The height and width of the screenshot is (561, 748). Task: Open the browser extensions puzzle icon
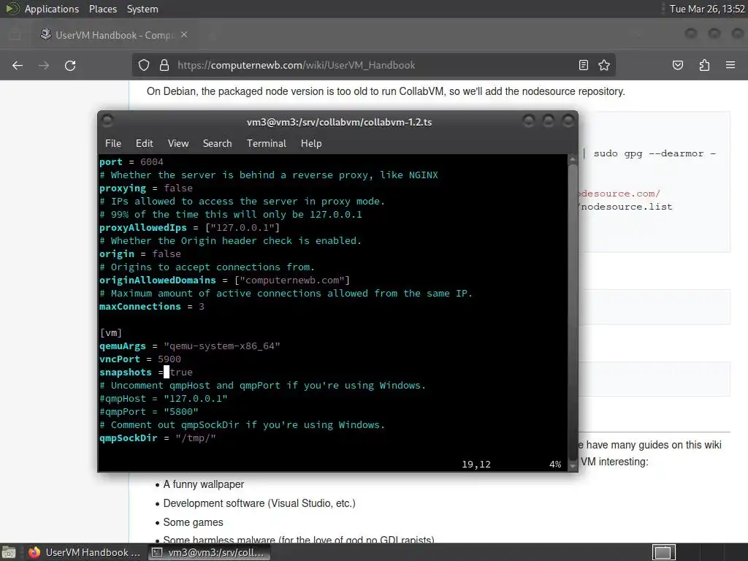pyautogui.click(x=704, y=65)
